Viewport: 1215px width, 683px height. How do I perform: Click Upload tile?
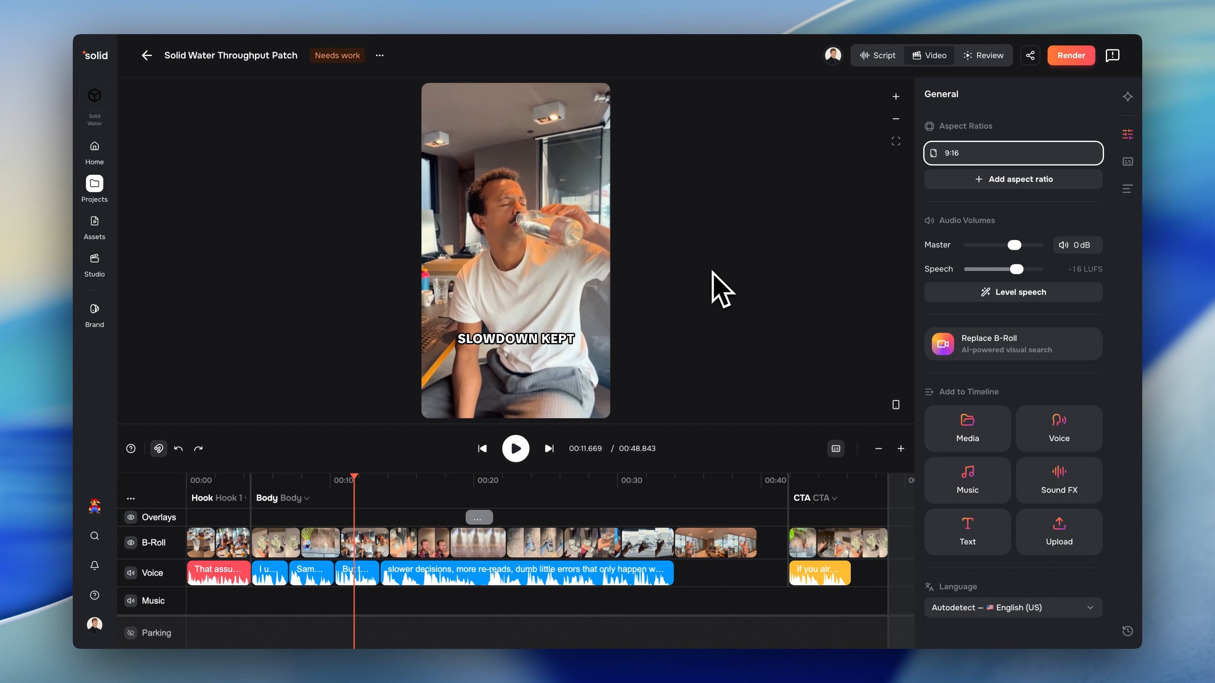(1059, 532)
